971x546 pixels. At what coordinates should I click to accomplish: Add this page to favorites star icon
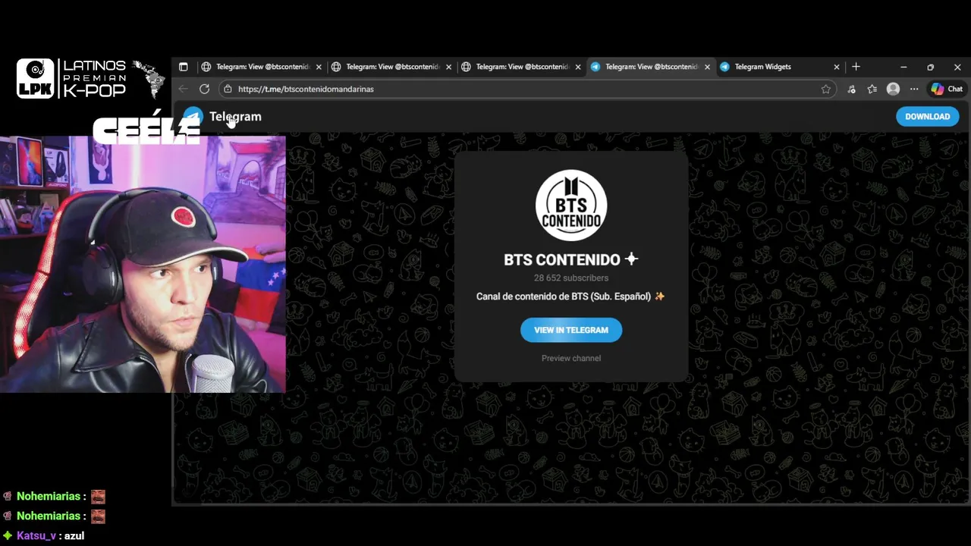(825, 89)
